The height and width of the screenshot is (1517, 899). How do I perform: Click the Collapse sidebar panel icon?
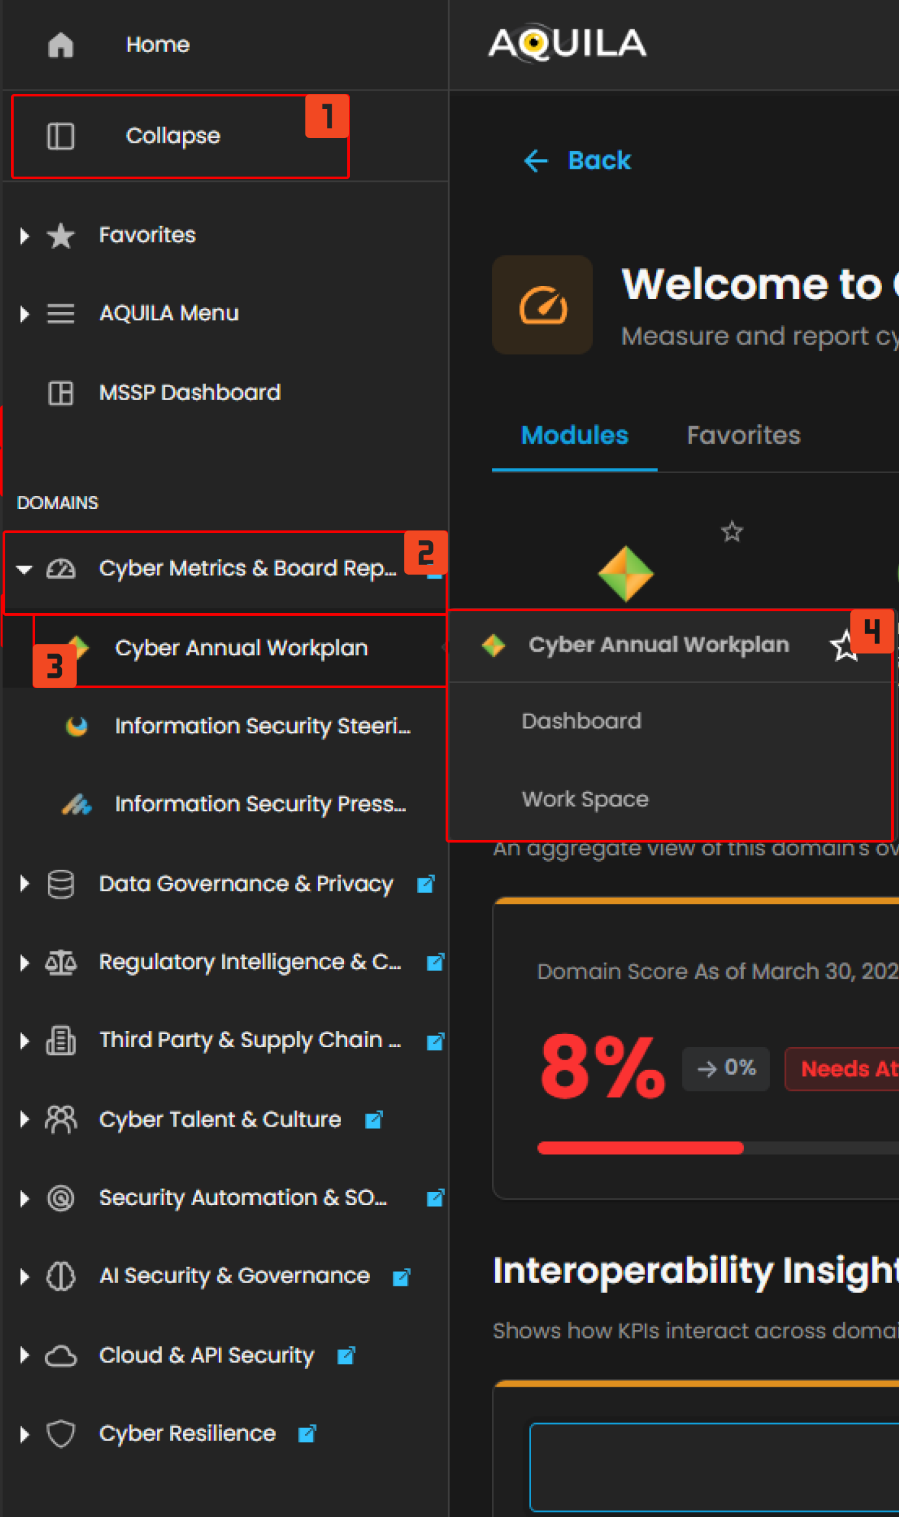pos(61,136)
